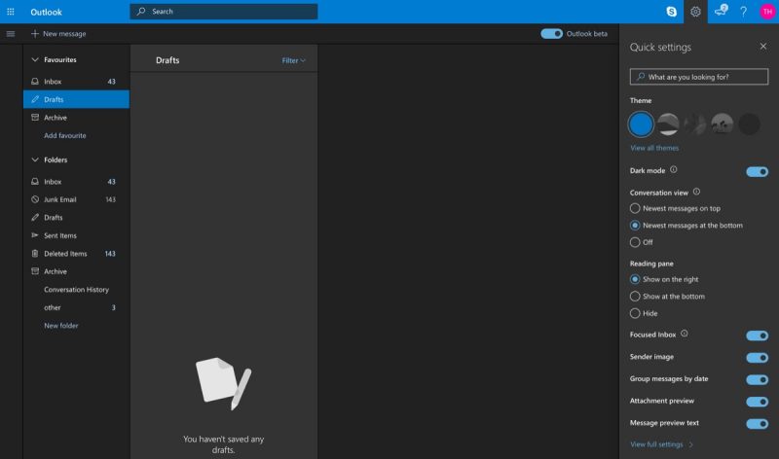Click the Sent Items arrow icon
The width and height of the screenshot is (779, 459).
click(35, 235)
